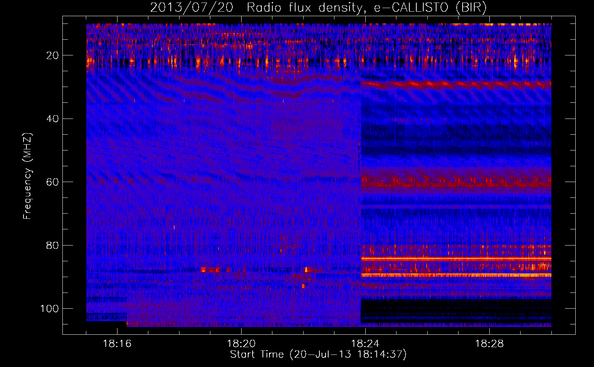Click the '18:20' time tick label

point(241,344)
